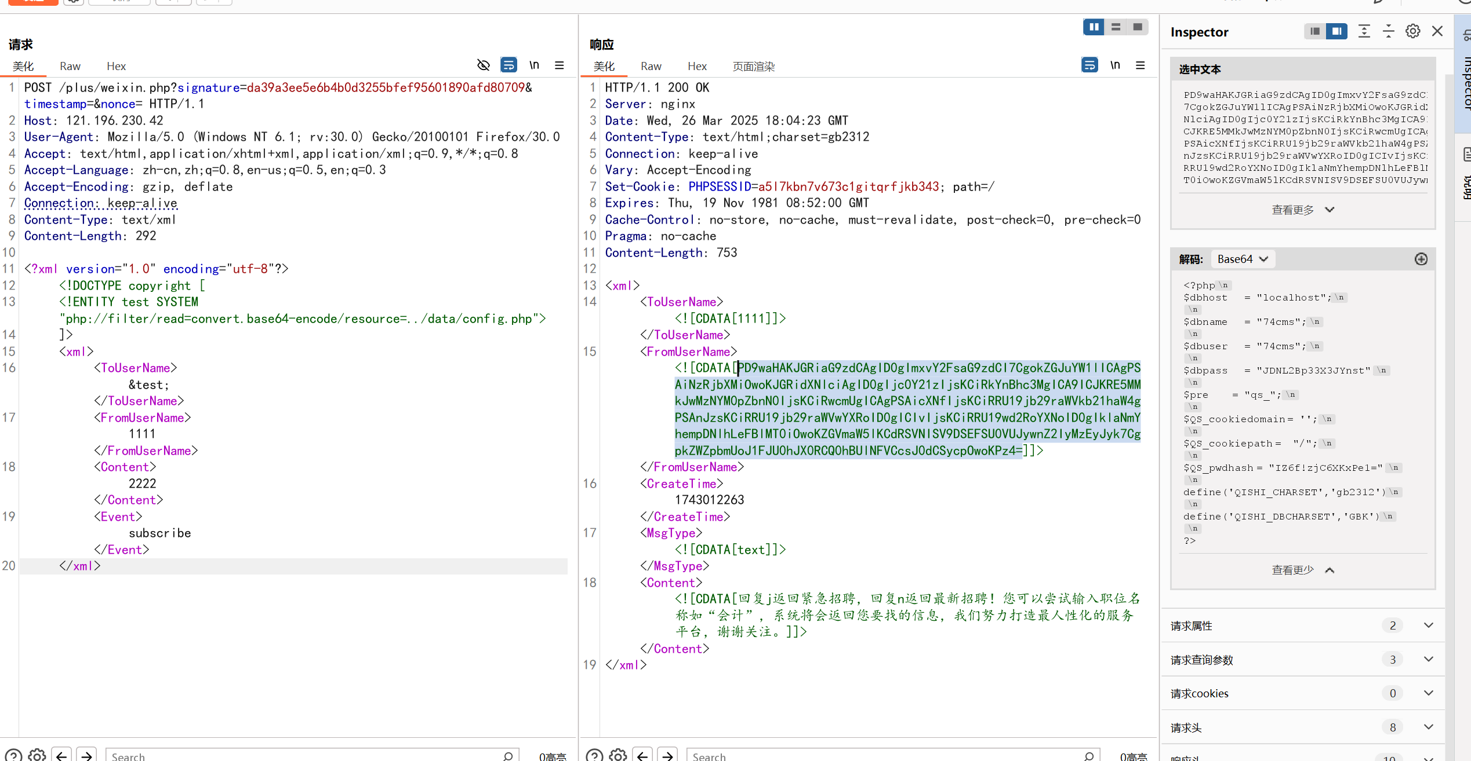Open Inspector settings gear

click(1413, 31)
